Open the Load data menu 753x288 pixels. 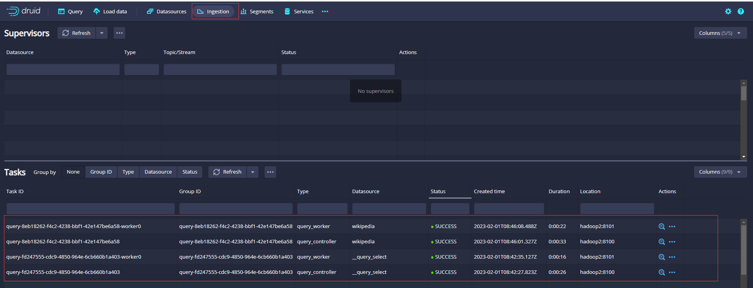110,11
